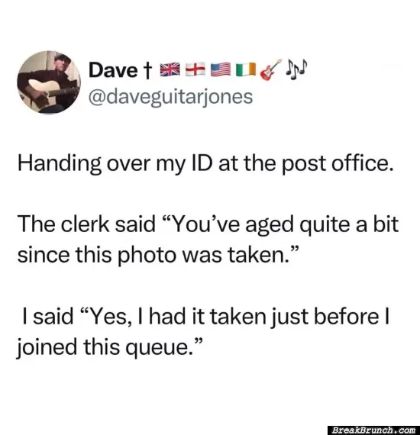420x435 pixels.
Task: Open the BreakBrunch.com watermark link
Action: click(373, 430)
